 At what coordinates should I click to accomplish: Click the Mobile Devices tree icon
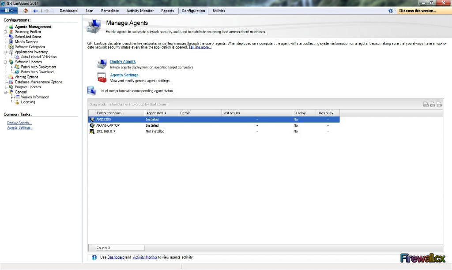coord(11,42)
